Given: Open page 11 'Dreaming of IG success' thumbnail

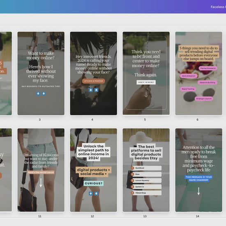Looking at the screenshot, I should coord(41,170).
